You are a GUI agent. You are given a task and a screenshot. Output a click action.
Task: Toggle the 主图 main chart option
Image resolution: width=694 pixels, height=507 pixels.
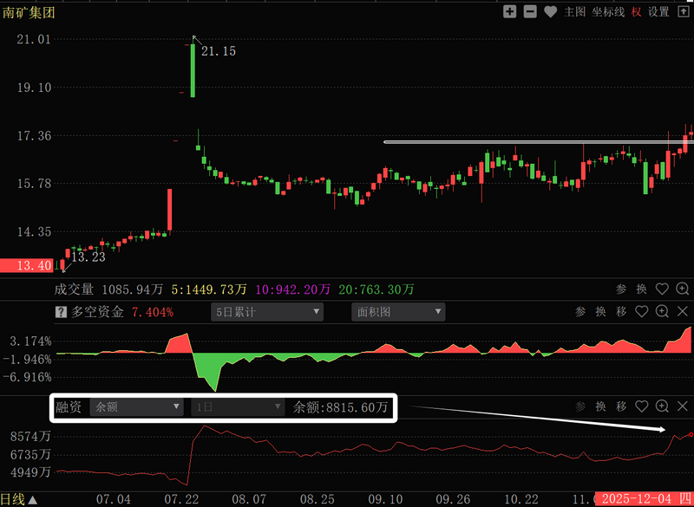click(575, 12)
